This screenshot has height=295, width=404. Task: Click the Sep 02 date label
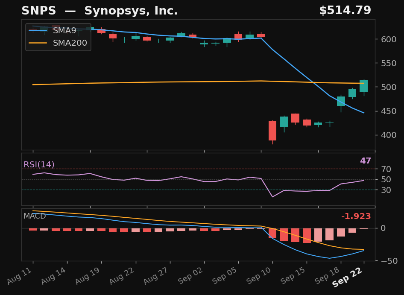click(191, 276)
